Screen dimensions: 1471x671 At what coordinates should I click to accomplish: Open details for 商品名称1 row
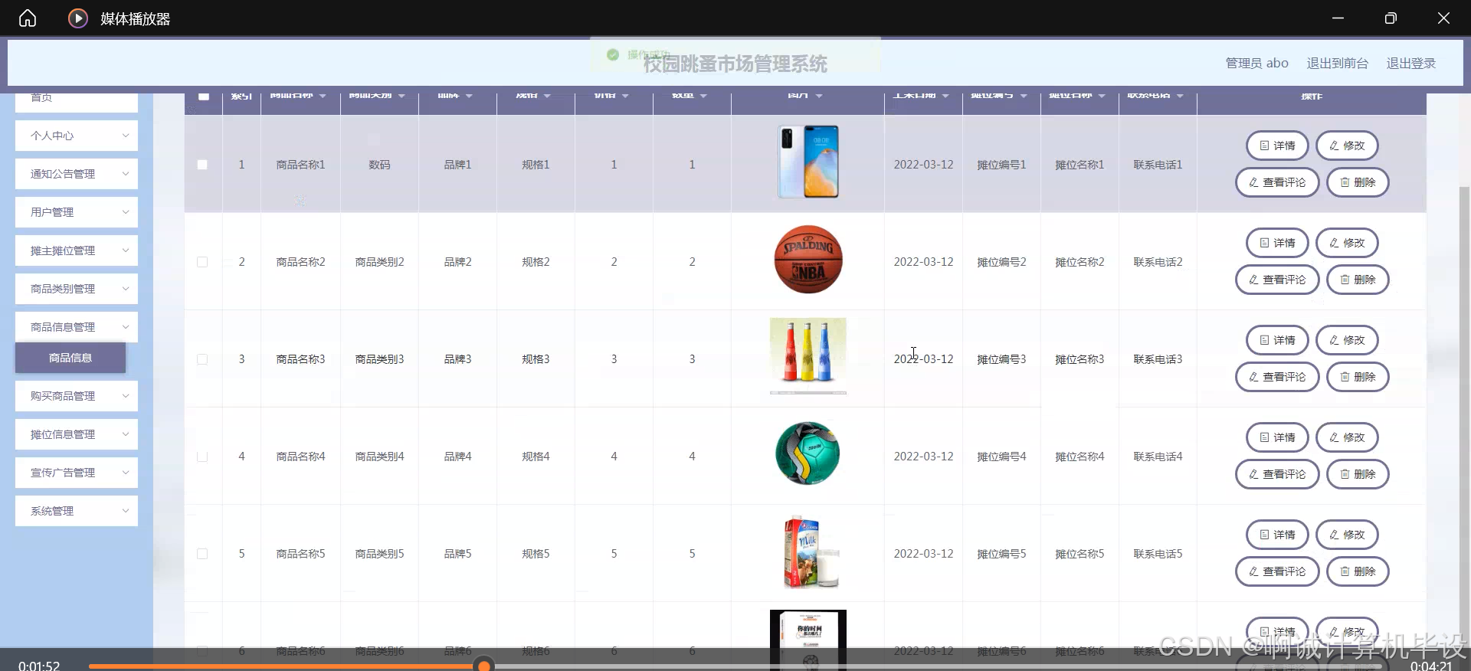1277,146
